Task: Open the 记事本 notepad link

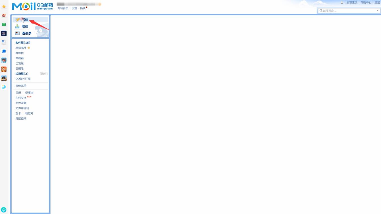Action: point(29,93)
